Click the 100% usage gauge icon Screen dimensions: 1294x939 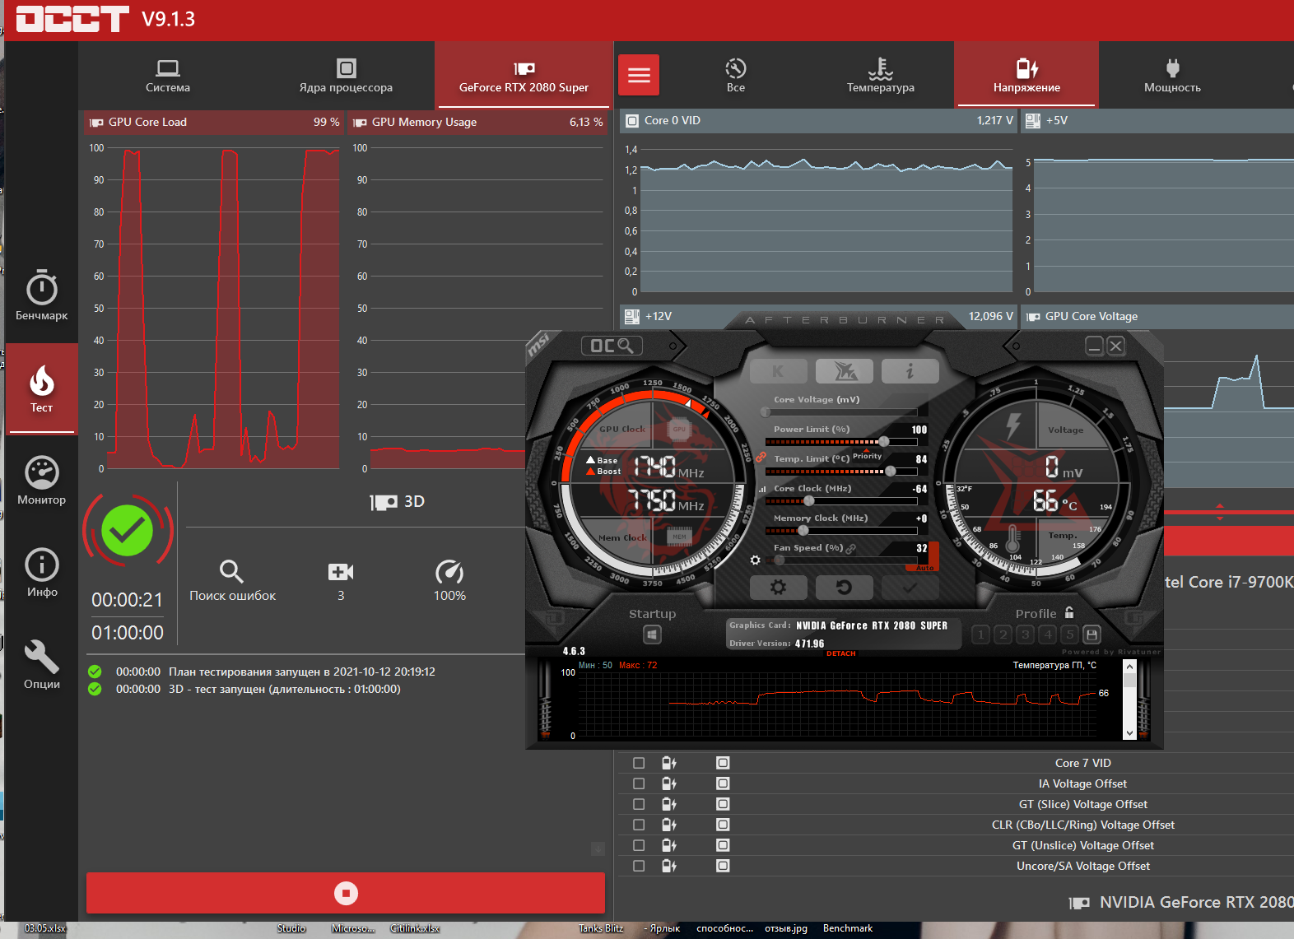449,571
